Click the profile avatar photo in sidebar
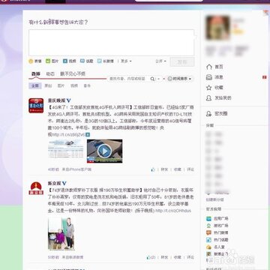The height and width of the screenshot is (270, 270). (x=217, y=28)
